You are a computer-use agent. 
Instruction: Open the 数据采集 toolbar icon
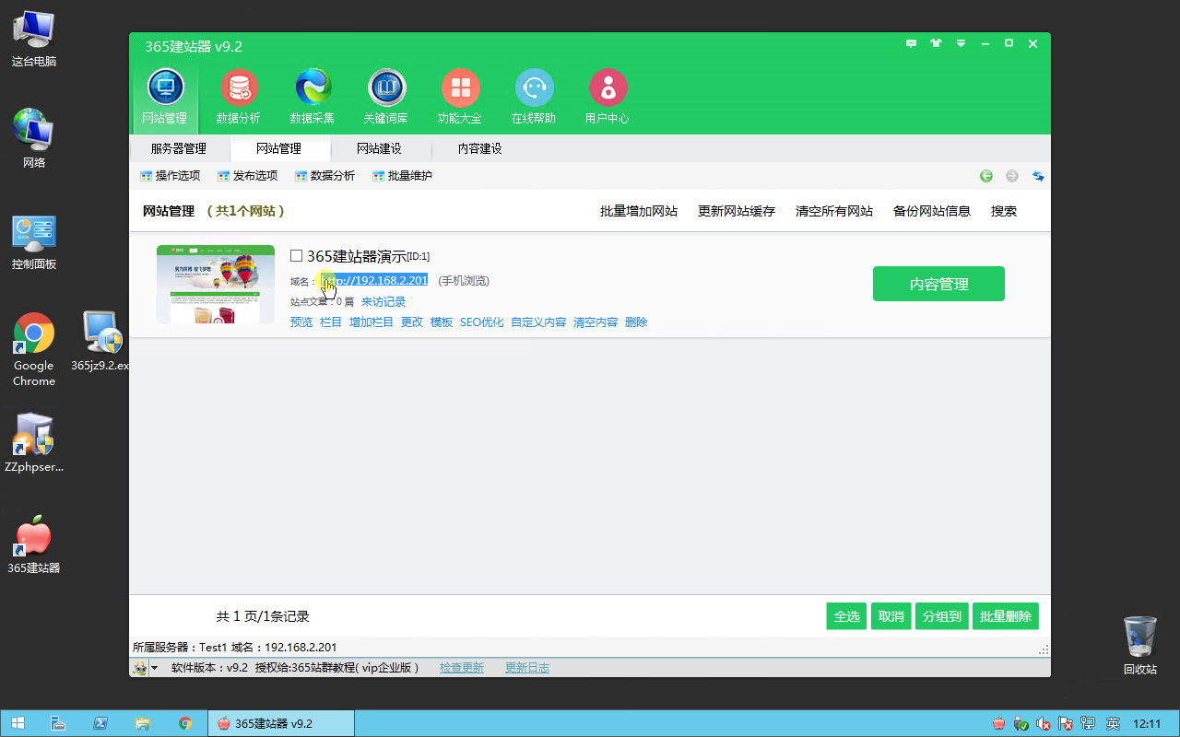click(x=313, y=97)
